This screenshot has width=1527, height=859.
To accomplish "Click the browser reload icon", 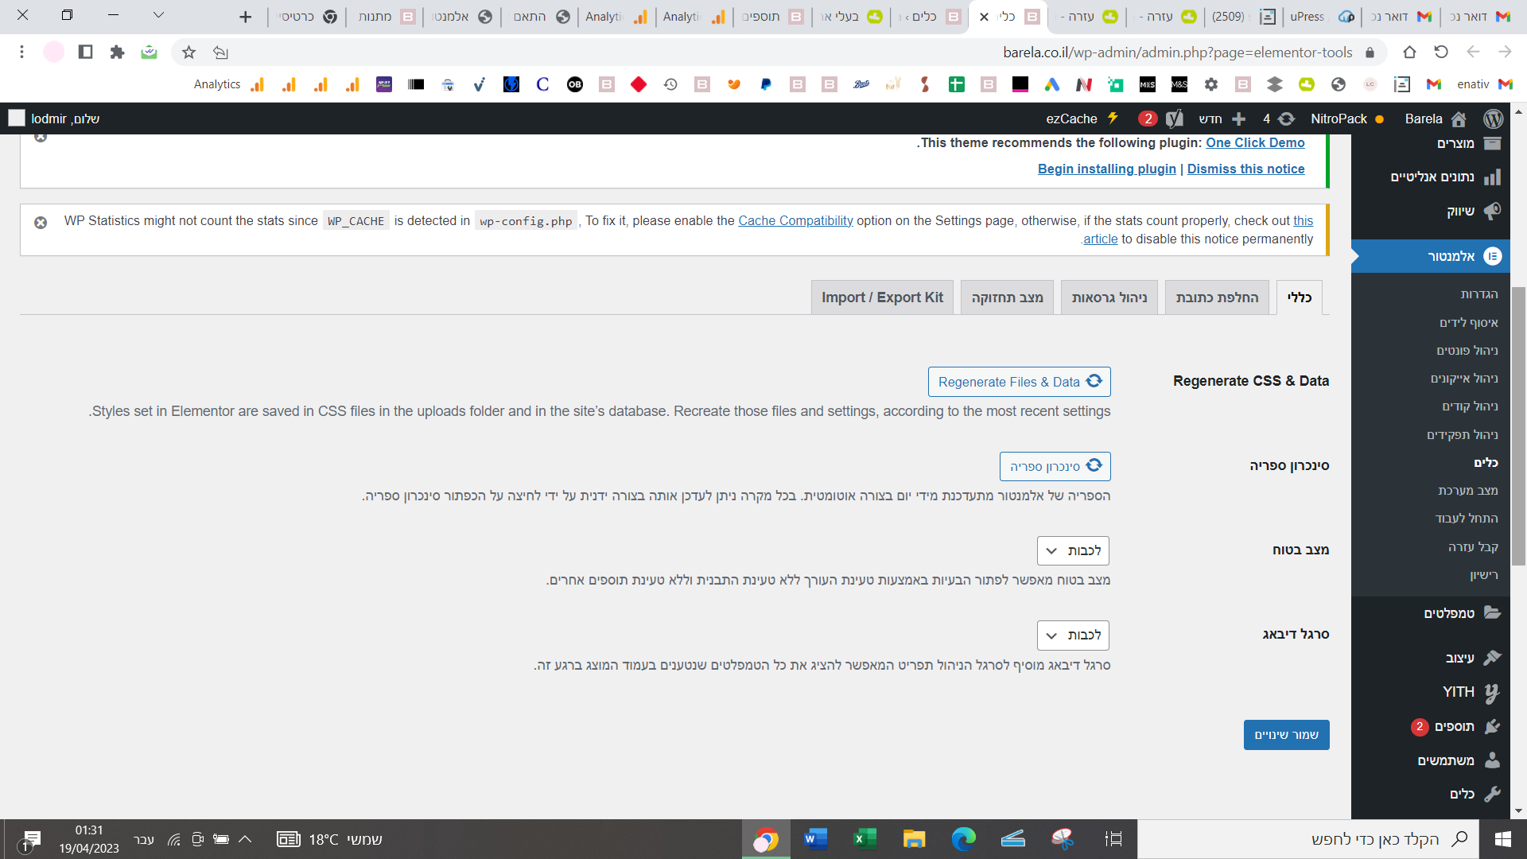I will pos(1441,52).
